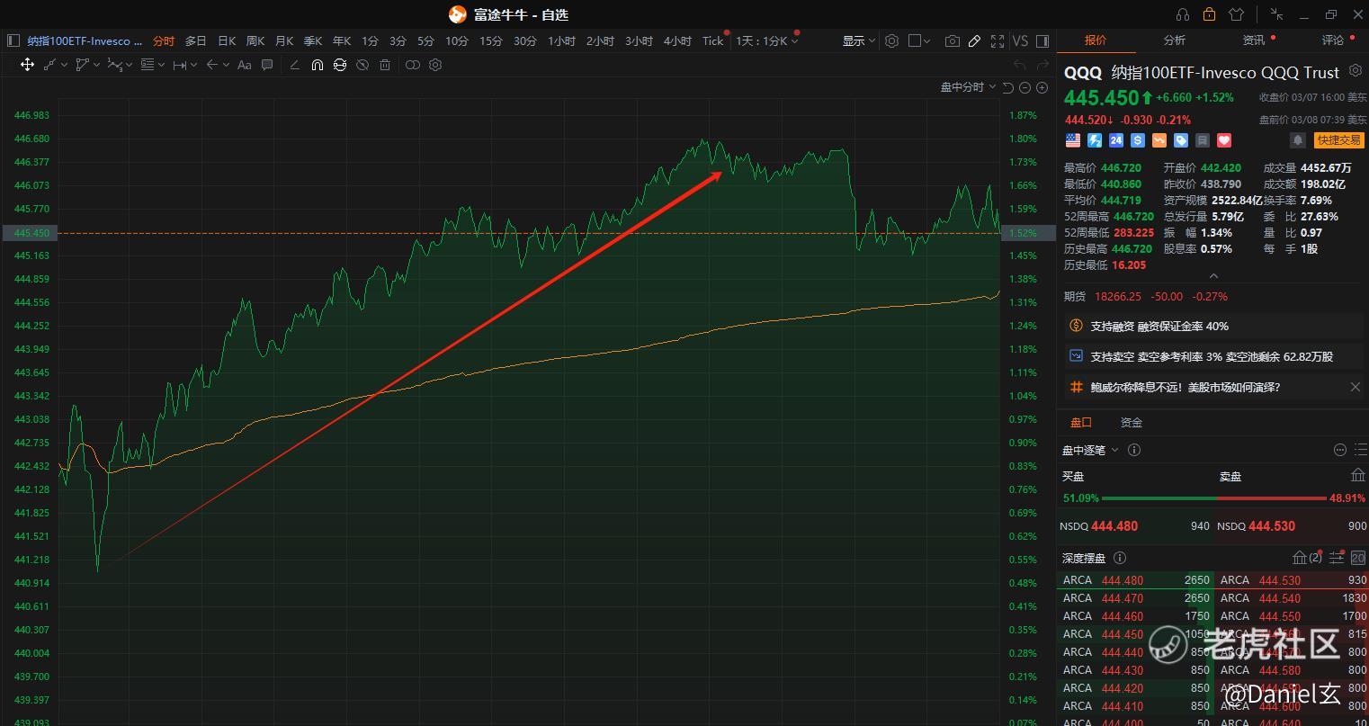Screen dimensions: 1369x726
Task: Collapse the quote details chevron
Action: 1213,275
